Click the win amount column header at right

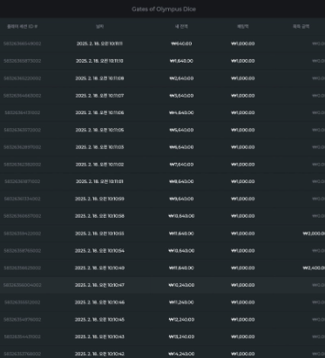[301, 26]
